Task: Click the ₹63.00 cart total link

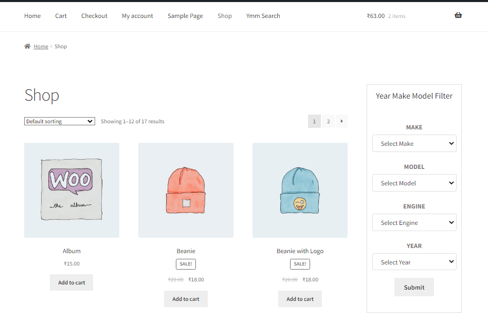Action: click(375, 16)
